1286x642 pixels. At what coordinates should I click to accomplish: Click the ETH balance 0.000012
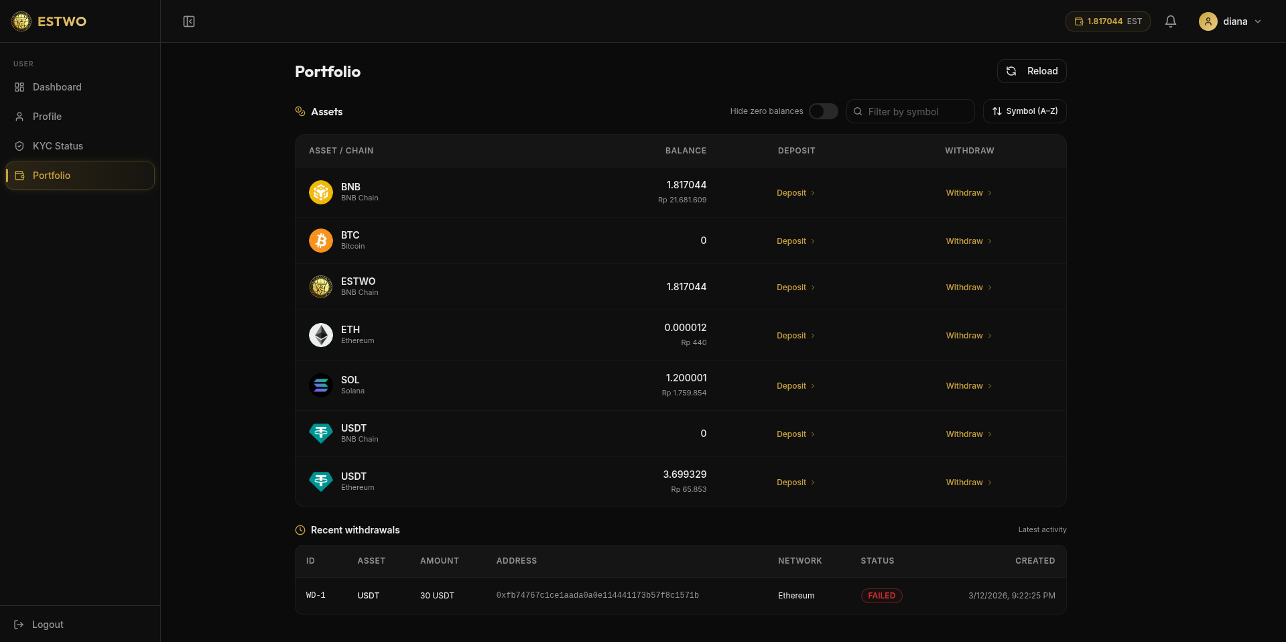pyautogui.click(x=686, y=328)
